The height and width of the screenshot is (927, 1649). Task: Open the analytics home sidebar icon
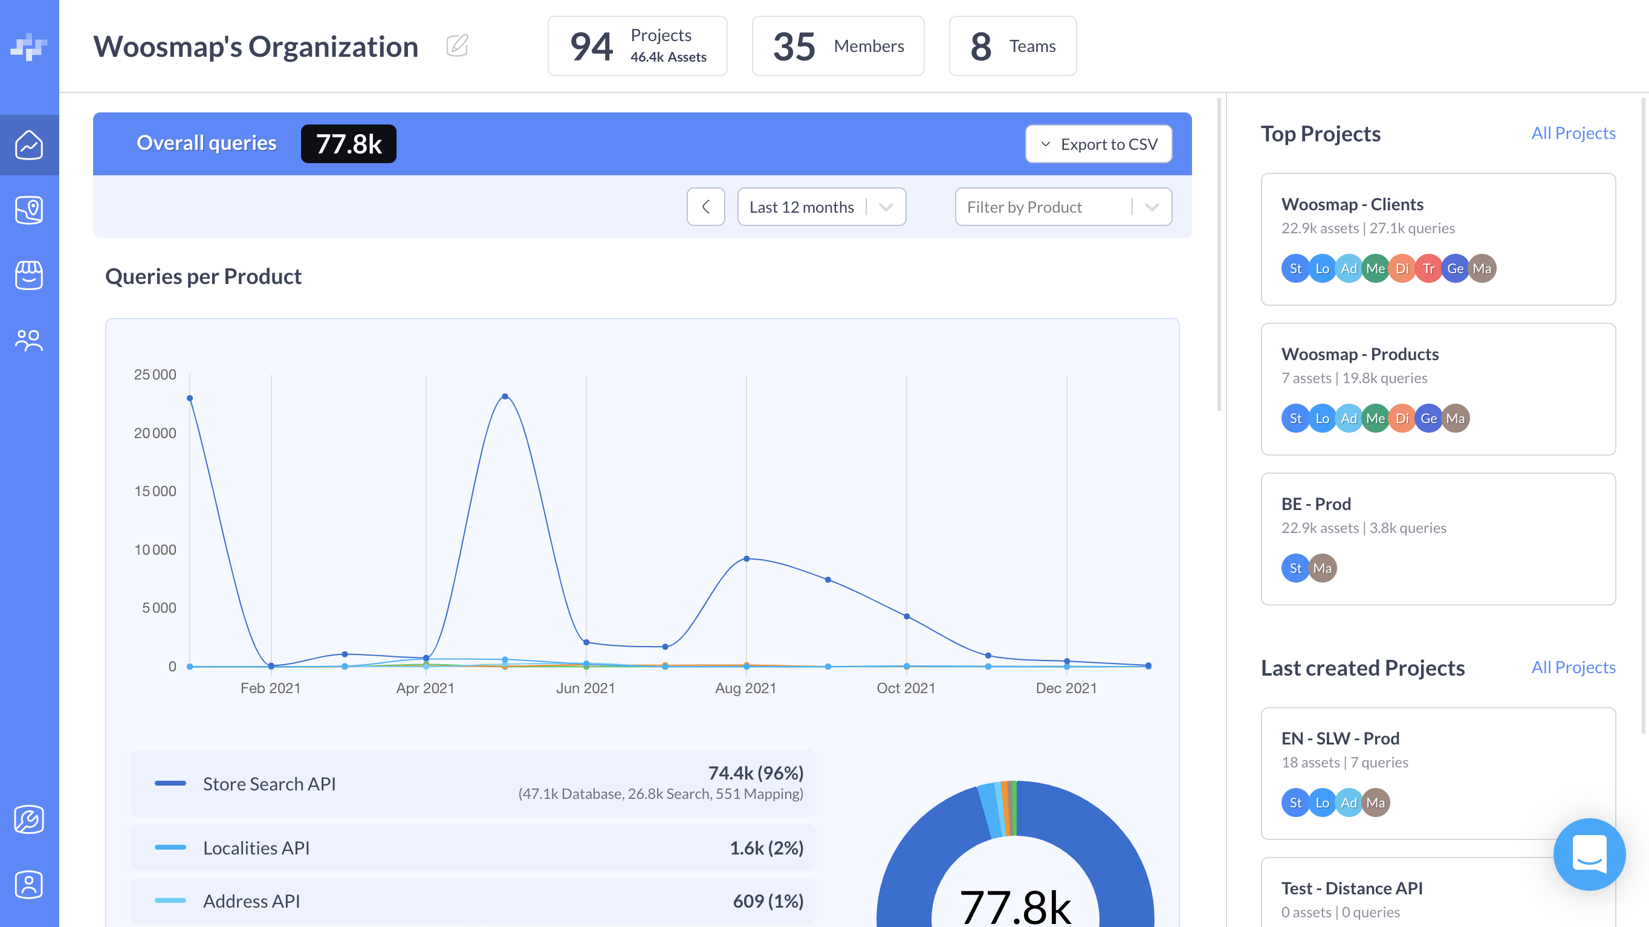point(29,145)
